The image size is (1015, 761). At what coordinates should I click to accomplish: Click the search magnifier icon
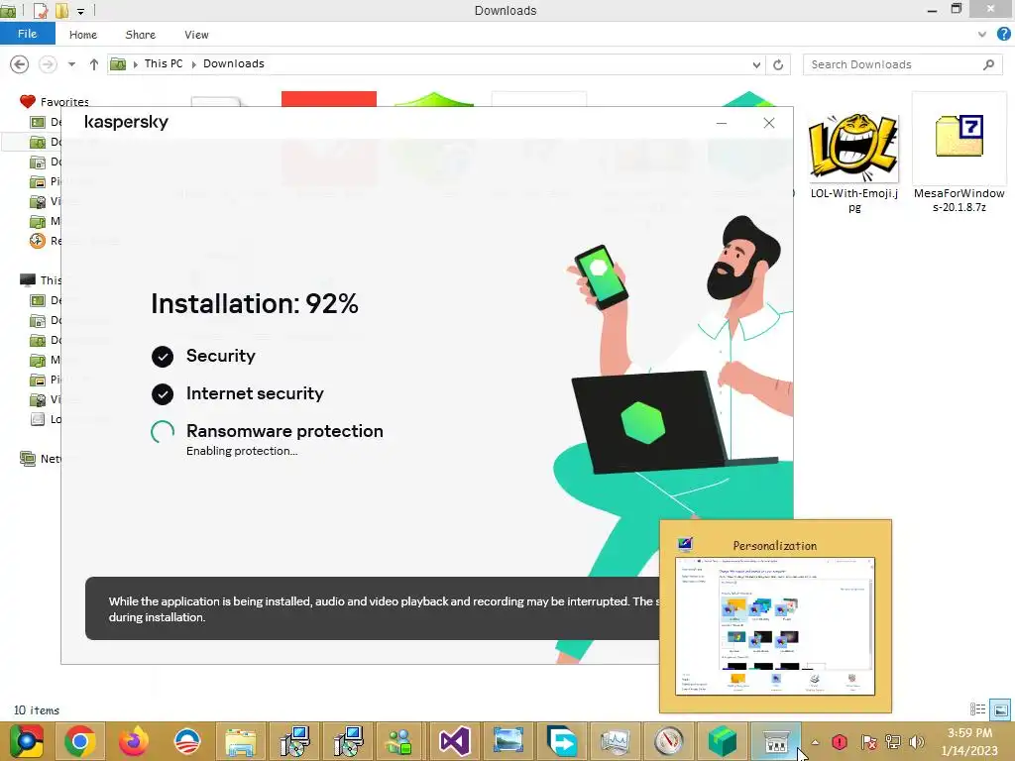tap(988, 64)
